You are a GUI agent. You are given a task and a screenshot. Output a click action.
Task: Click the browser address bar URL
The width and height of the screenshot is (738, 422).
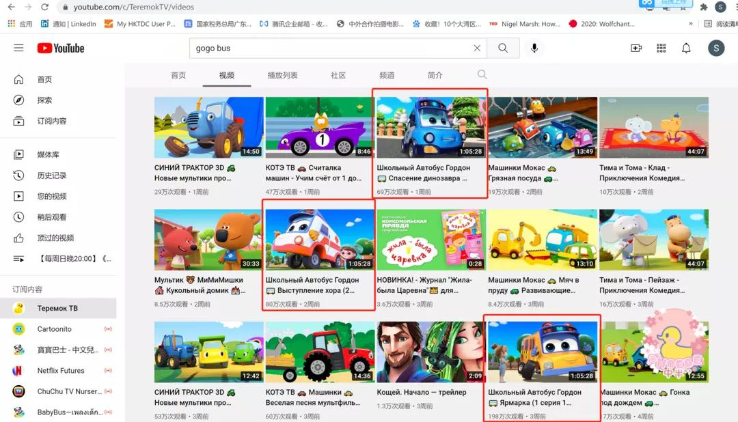(134, 7)
